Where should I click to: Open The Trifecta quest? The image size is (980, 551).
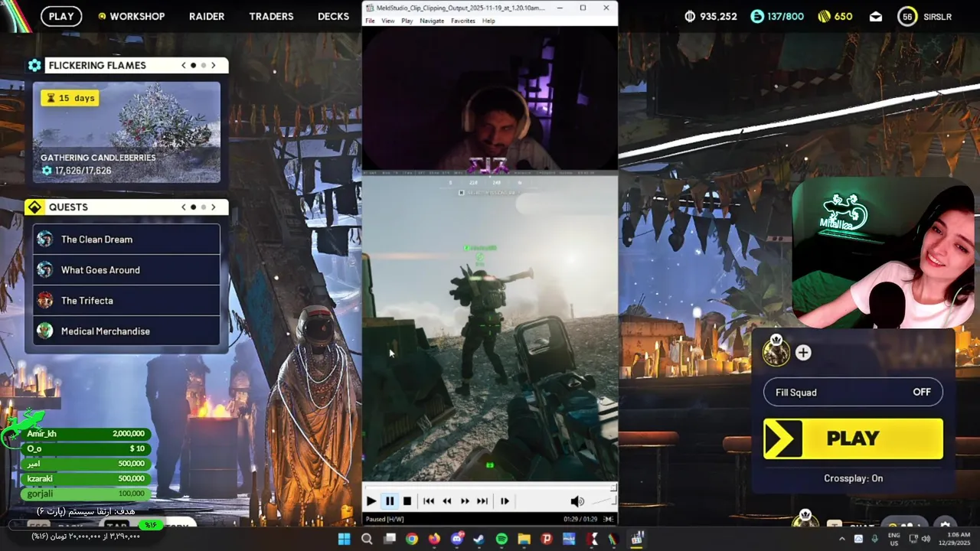pos(126,301)
